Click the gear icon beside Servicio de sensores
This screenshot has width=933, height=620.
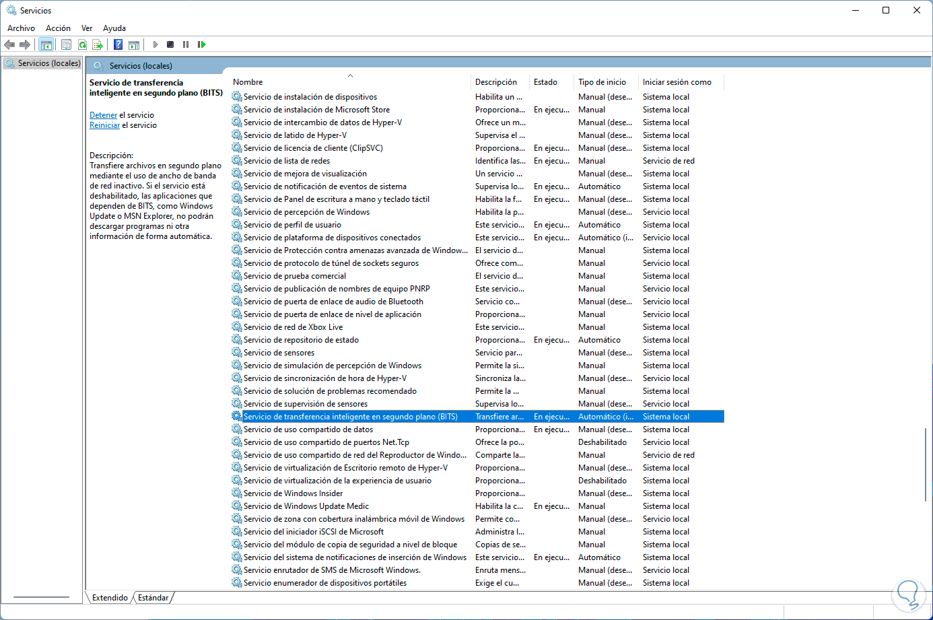(x=237, y=352)
